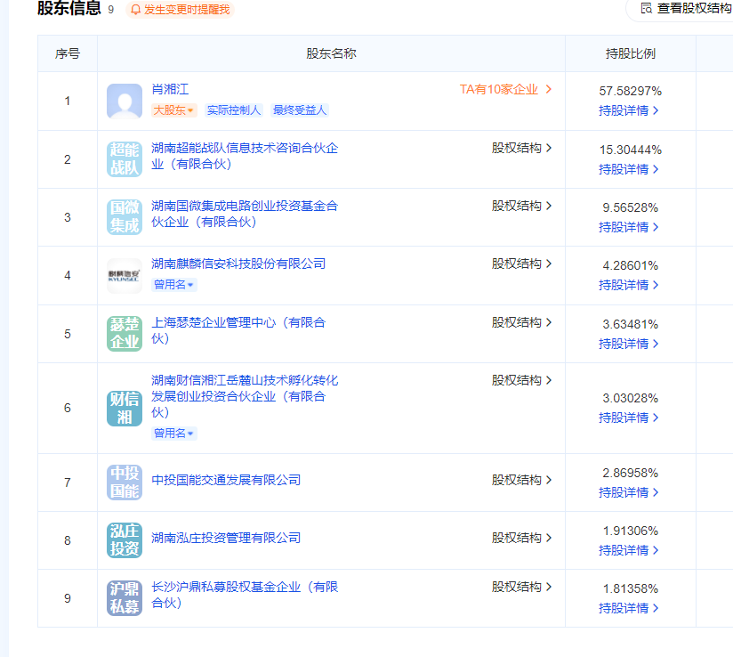This screenshot has height=657, width=733.
Task: Click 麒麟信安 Kylinsec logo icon
Action: tap(125, 276)
